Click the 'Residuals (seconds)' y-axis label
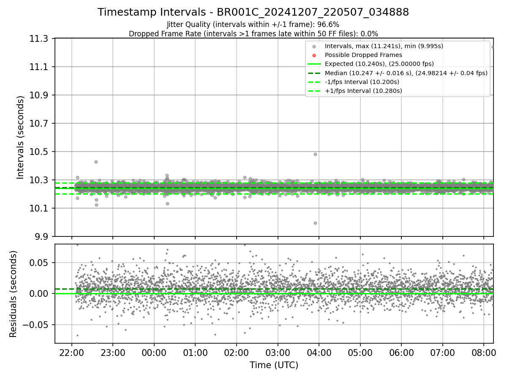 13,294
